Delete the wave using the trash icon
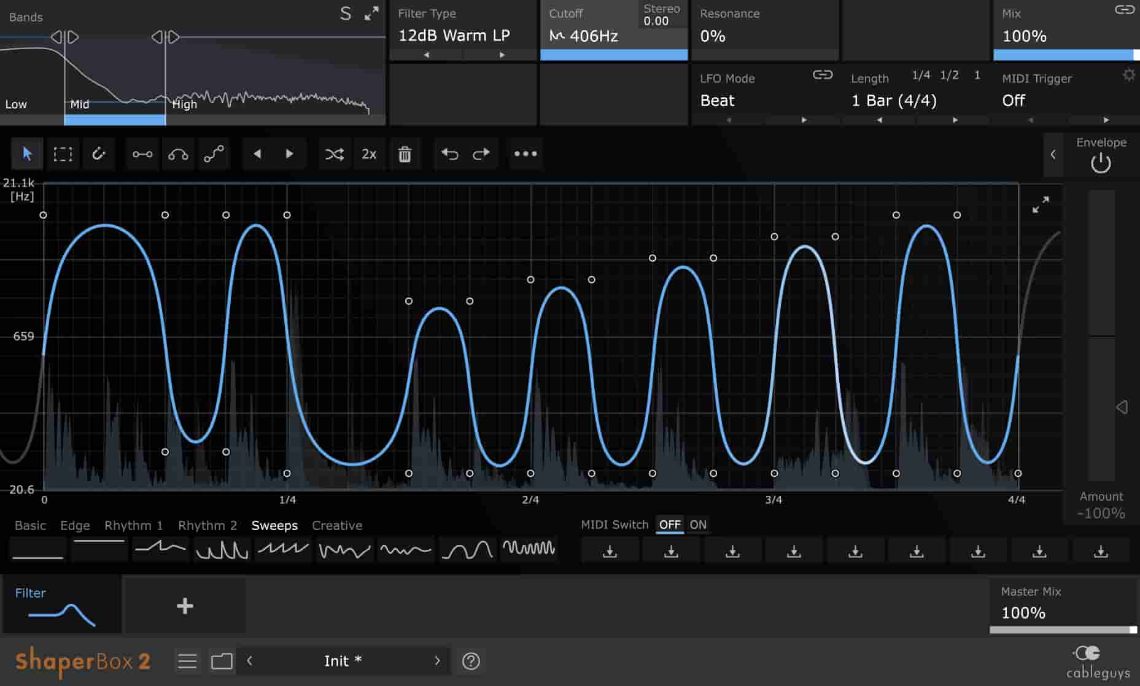 click(404, 154)
